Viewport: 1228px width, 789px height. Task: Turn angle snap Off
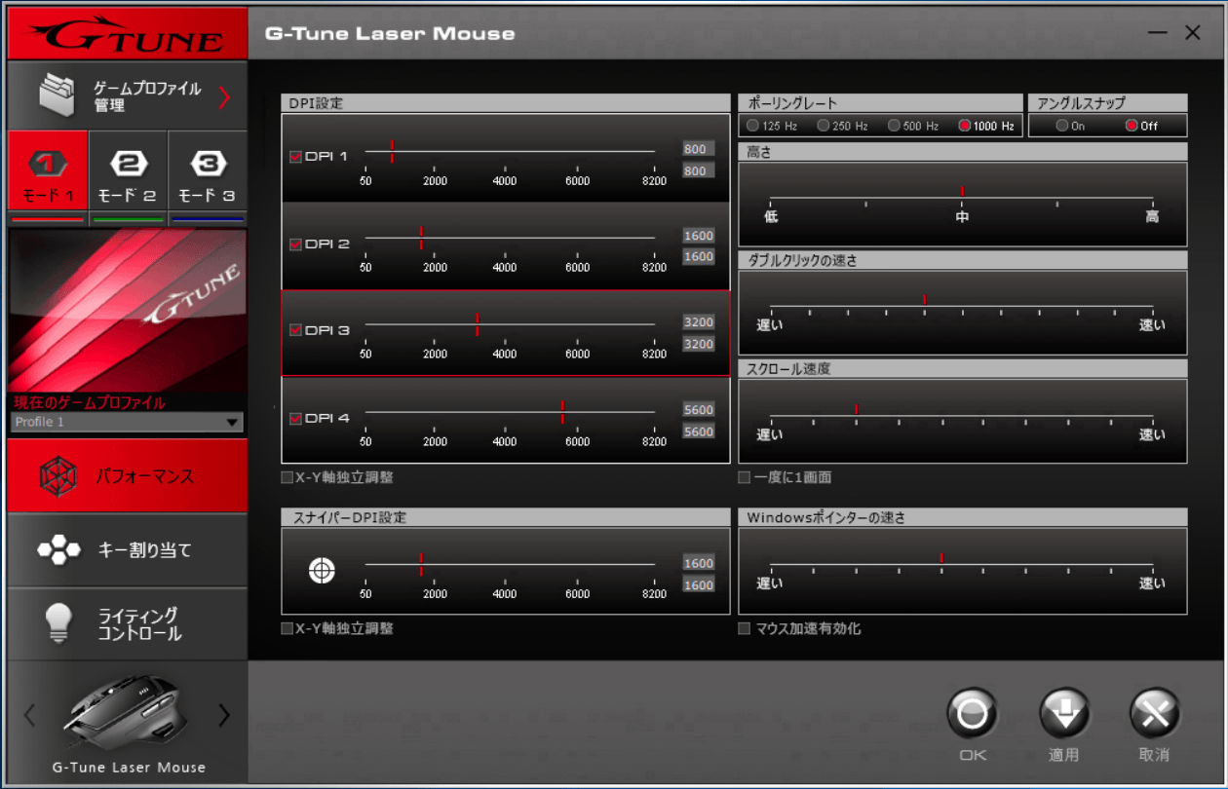click(1132, 126)
